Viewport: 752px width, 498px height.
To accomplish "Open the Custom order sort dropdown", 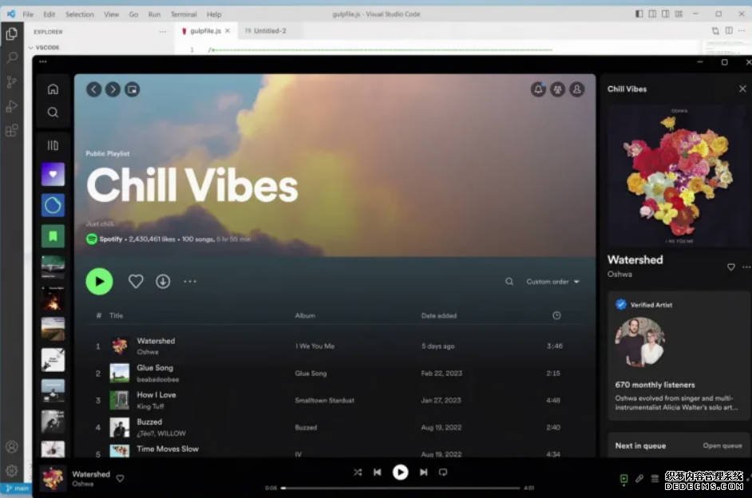I will tap(552, 282).
